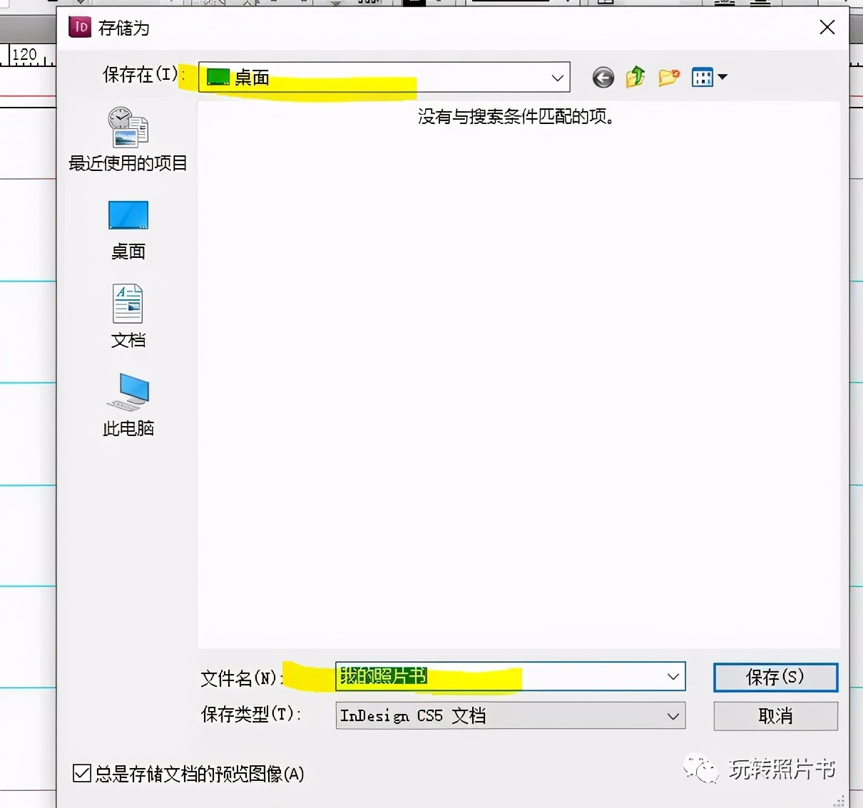Click the 保存 button

pos(775,677)
